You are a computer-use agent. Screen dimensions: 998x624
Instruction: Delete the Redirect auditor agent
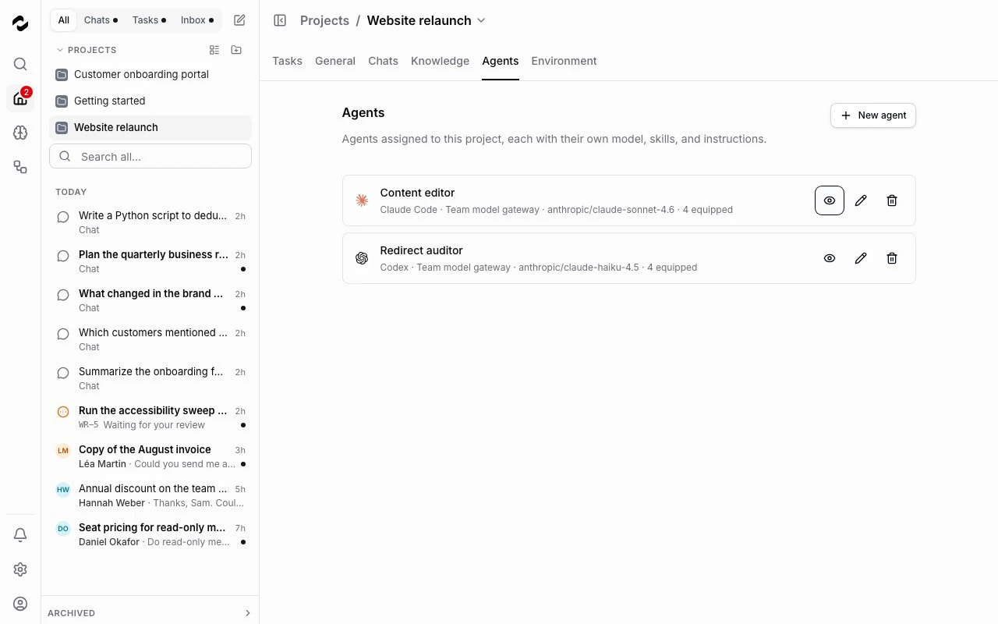[x=892, y=258]
